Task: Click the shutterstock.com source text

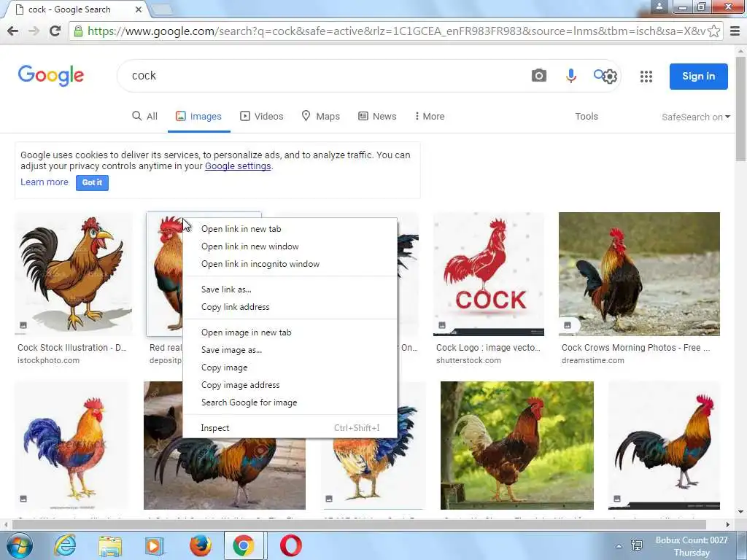Action: 468,360
